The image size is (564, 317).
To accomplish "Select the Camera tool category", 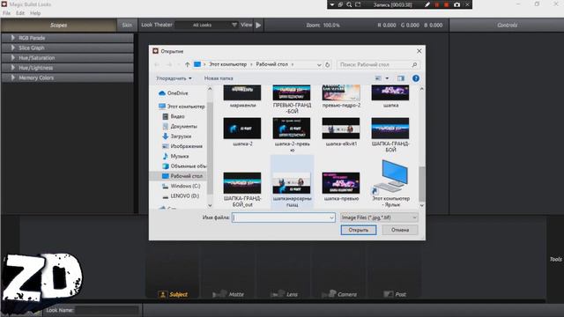I will coord(339,294).
